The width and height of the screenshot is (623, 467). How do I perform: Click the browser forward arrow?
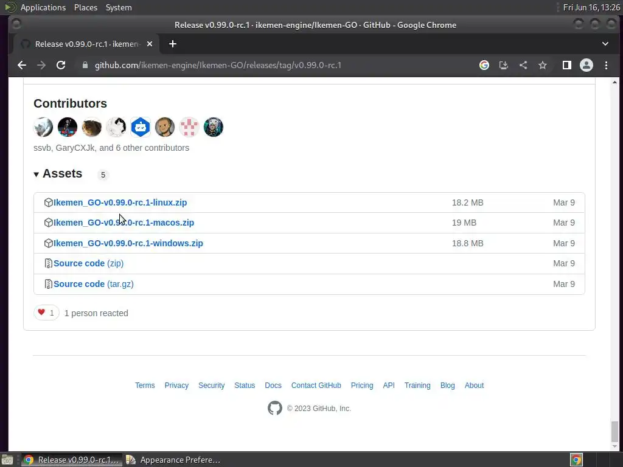[41, 65]
